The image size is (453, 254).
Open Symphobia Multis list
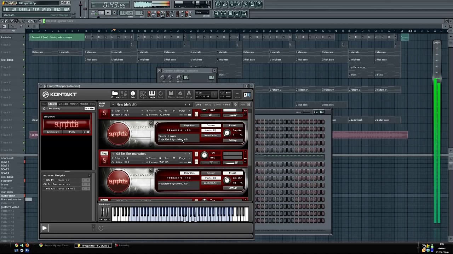72,132
